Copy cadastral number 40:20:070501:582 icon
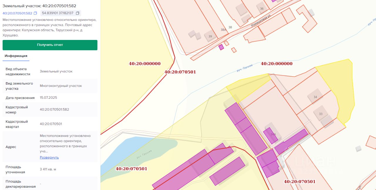This screenshot has width=376, height=190. tap(35, 13)
